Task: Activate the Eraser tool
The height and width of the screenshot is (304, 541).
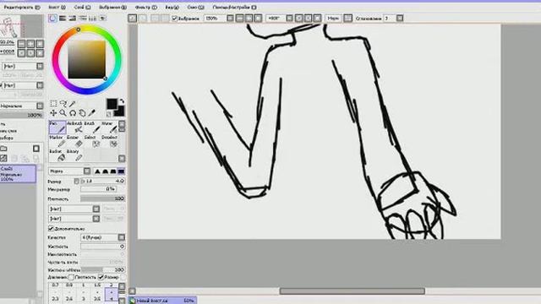Action: click(75, 141)
